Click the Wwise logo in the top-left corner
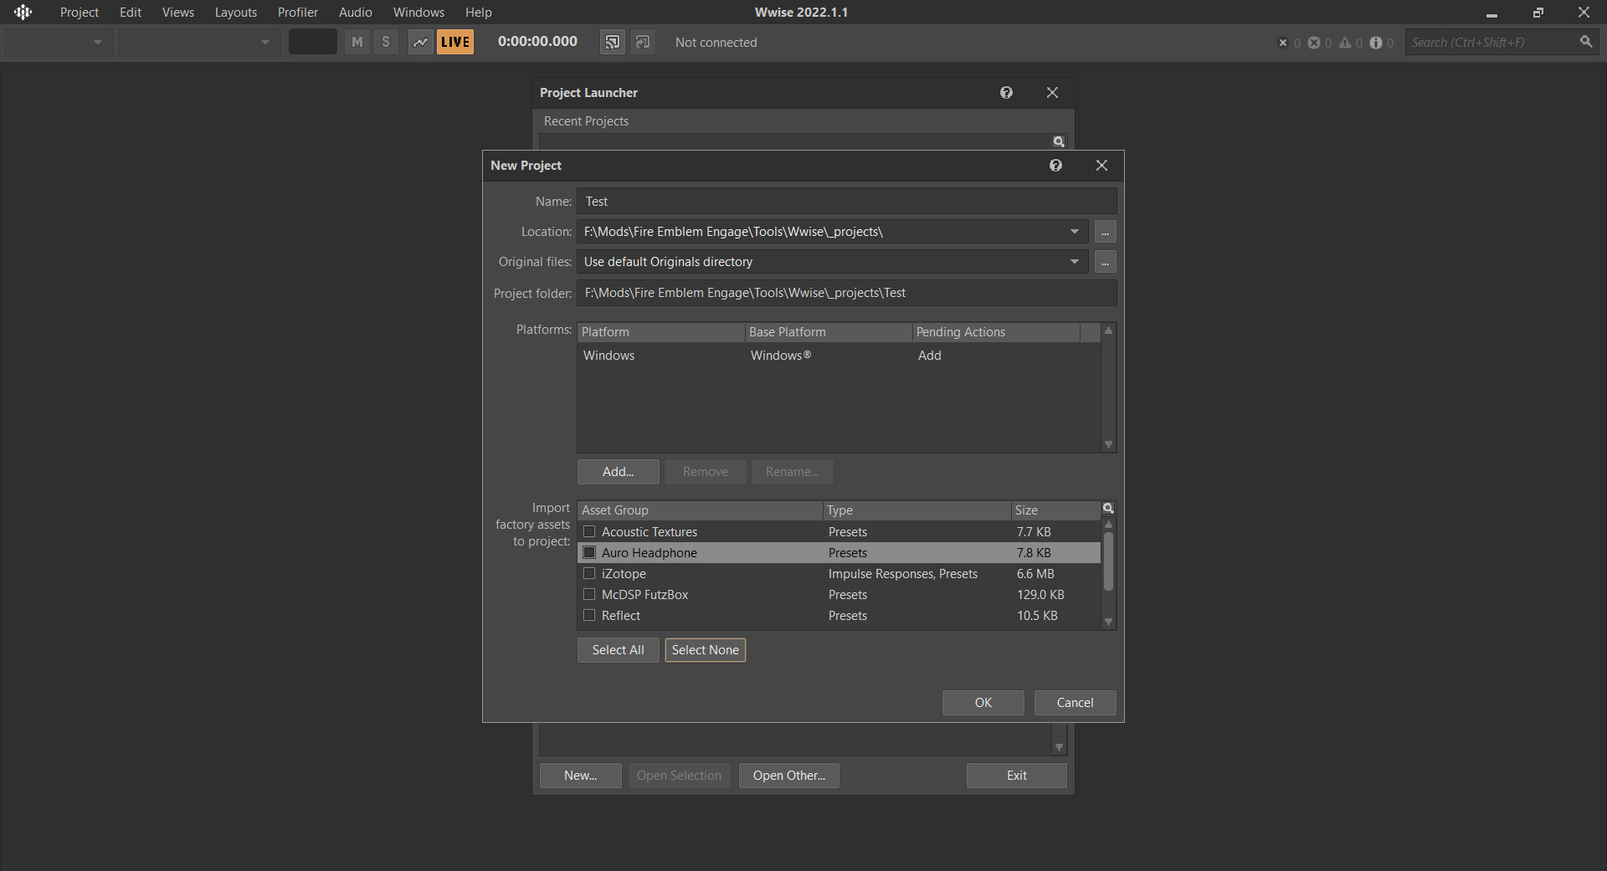 tap(23, 13)
